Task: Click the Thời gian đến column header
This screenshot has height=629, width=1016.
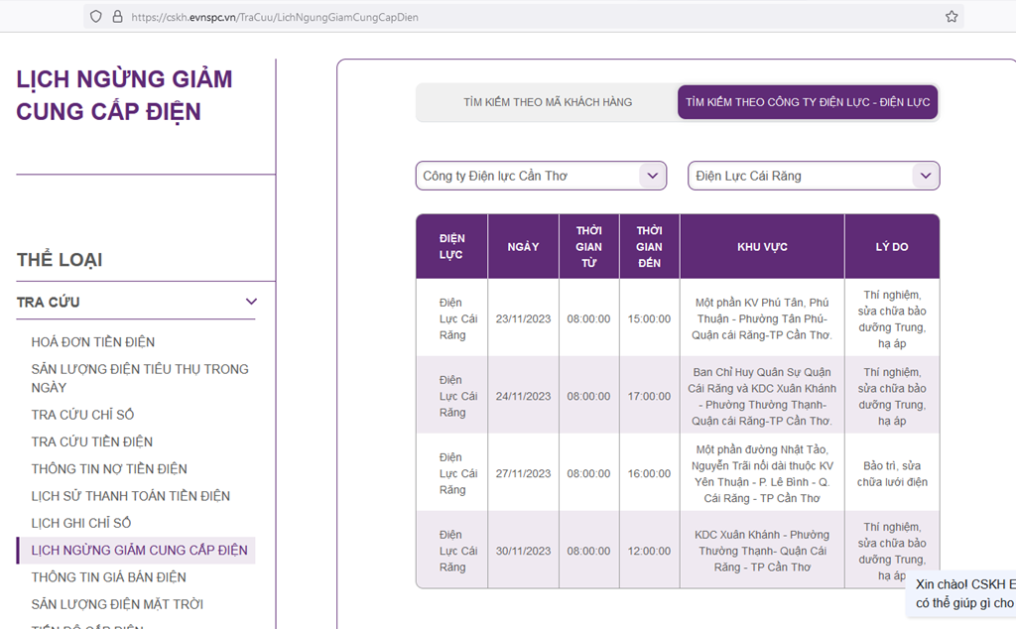Action: [x=649, y=247]
